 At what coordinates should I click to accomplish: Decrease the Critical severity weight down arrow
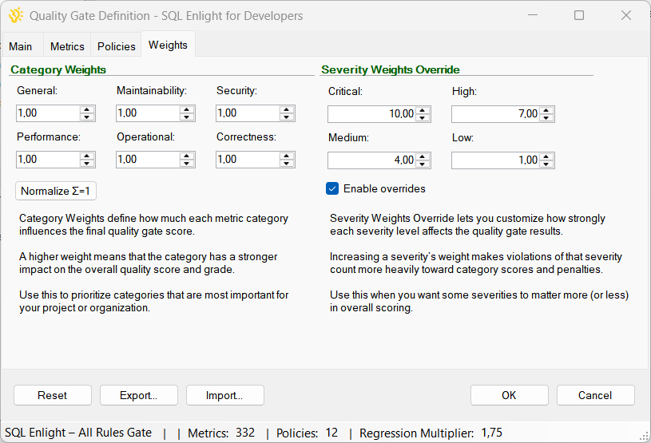(423, 118)
